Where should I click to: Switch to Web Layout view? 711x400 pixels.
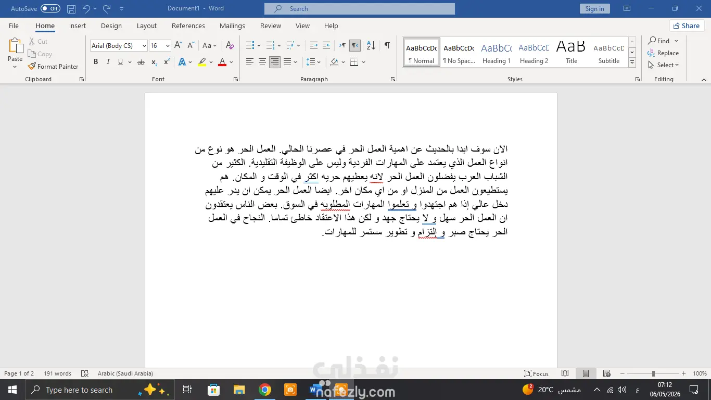coord(607,373)
